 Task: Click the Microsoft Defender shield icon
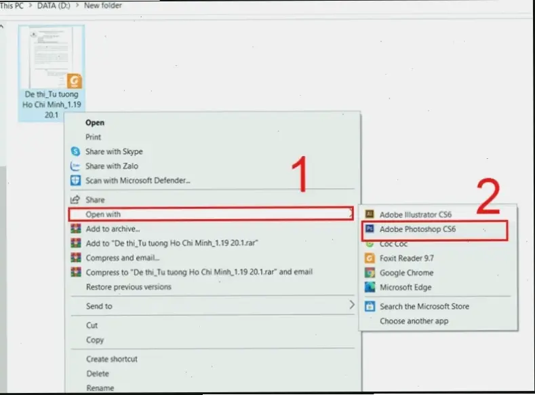(x=76, y=181)
